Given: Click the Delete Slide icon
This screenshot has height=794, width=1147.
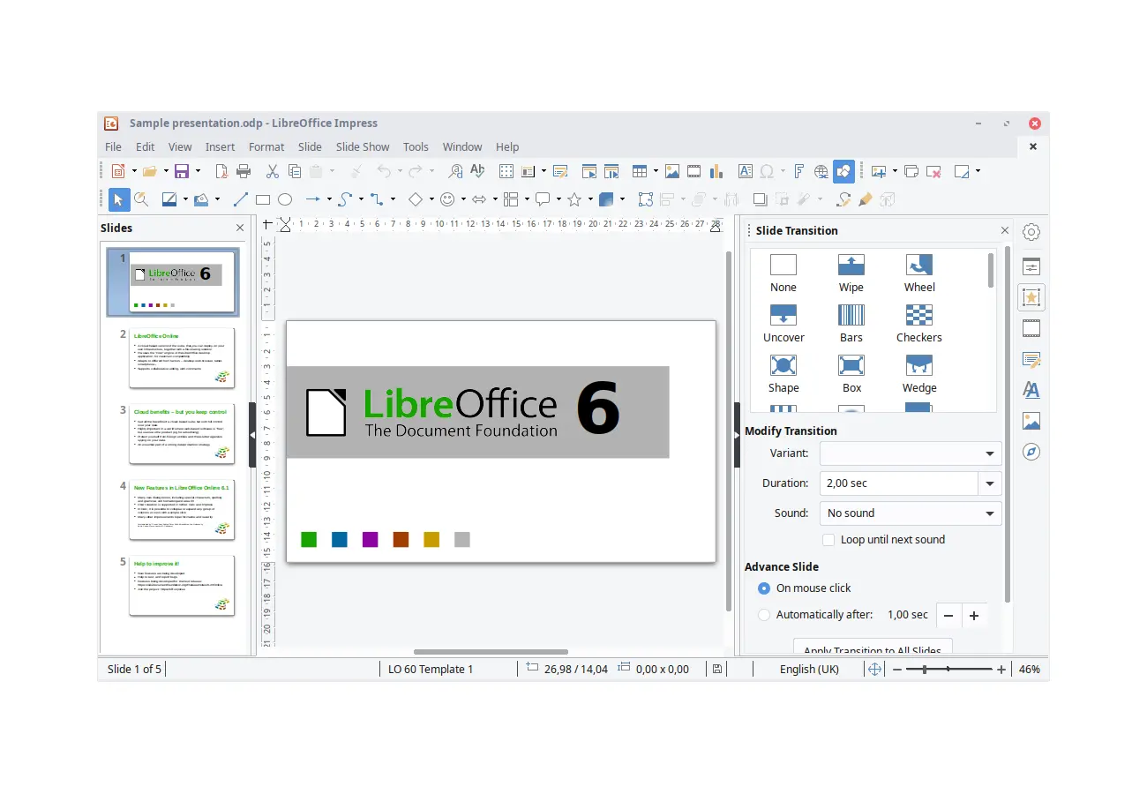Looking at the screenshot, I should (x=933, y=171).
